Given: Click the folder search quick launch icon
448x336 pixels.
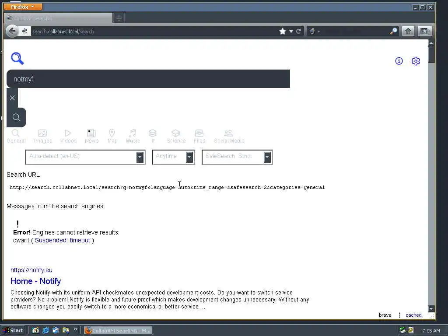Looking at the screenshot, I should tap(66, 331).
